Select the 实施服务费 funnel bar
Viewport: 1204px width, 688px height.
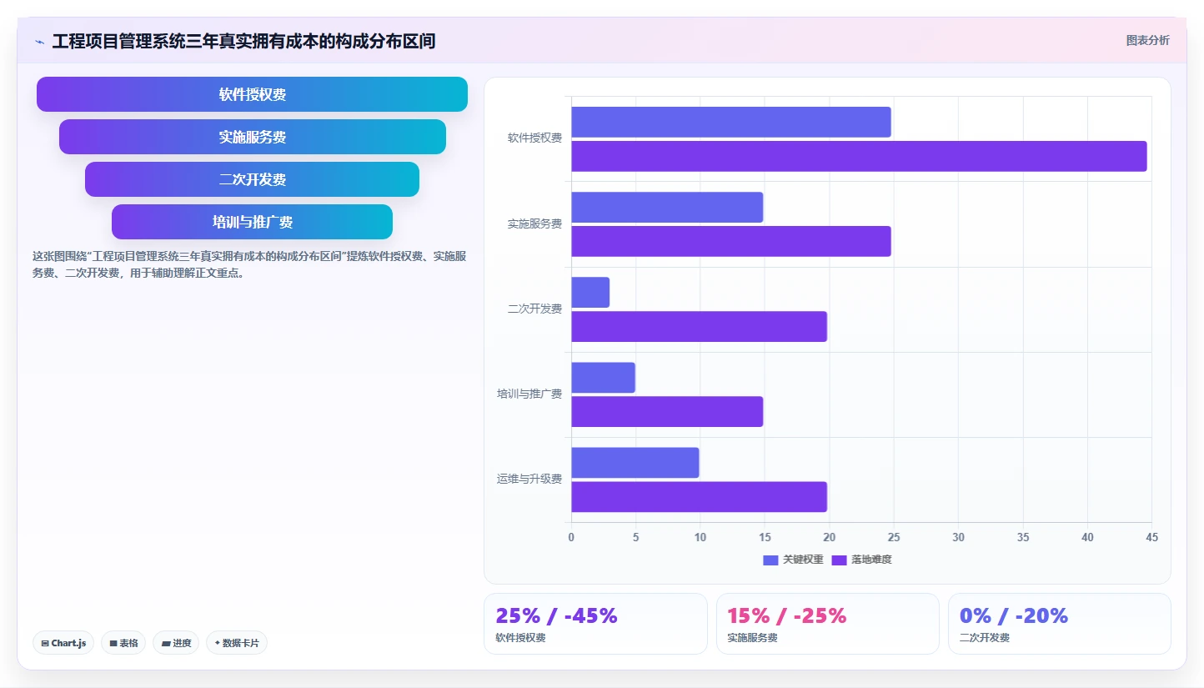coord(253,137)
